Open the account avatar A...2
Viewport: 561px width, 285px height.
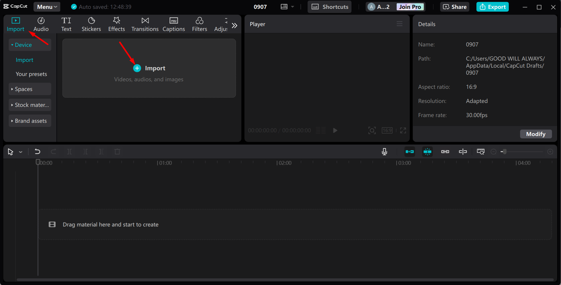pos(379,7)
